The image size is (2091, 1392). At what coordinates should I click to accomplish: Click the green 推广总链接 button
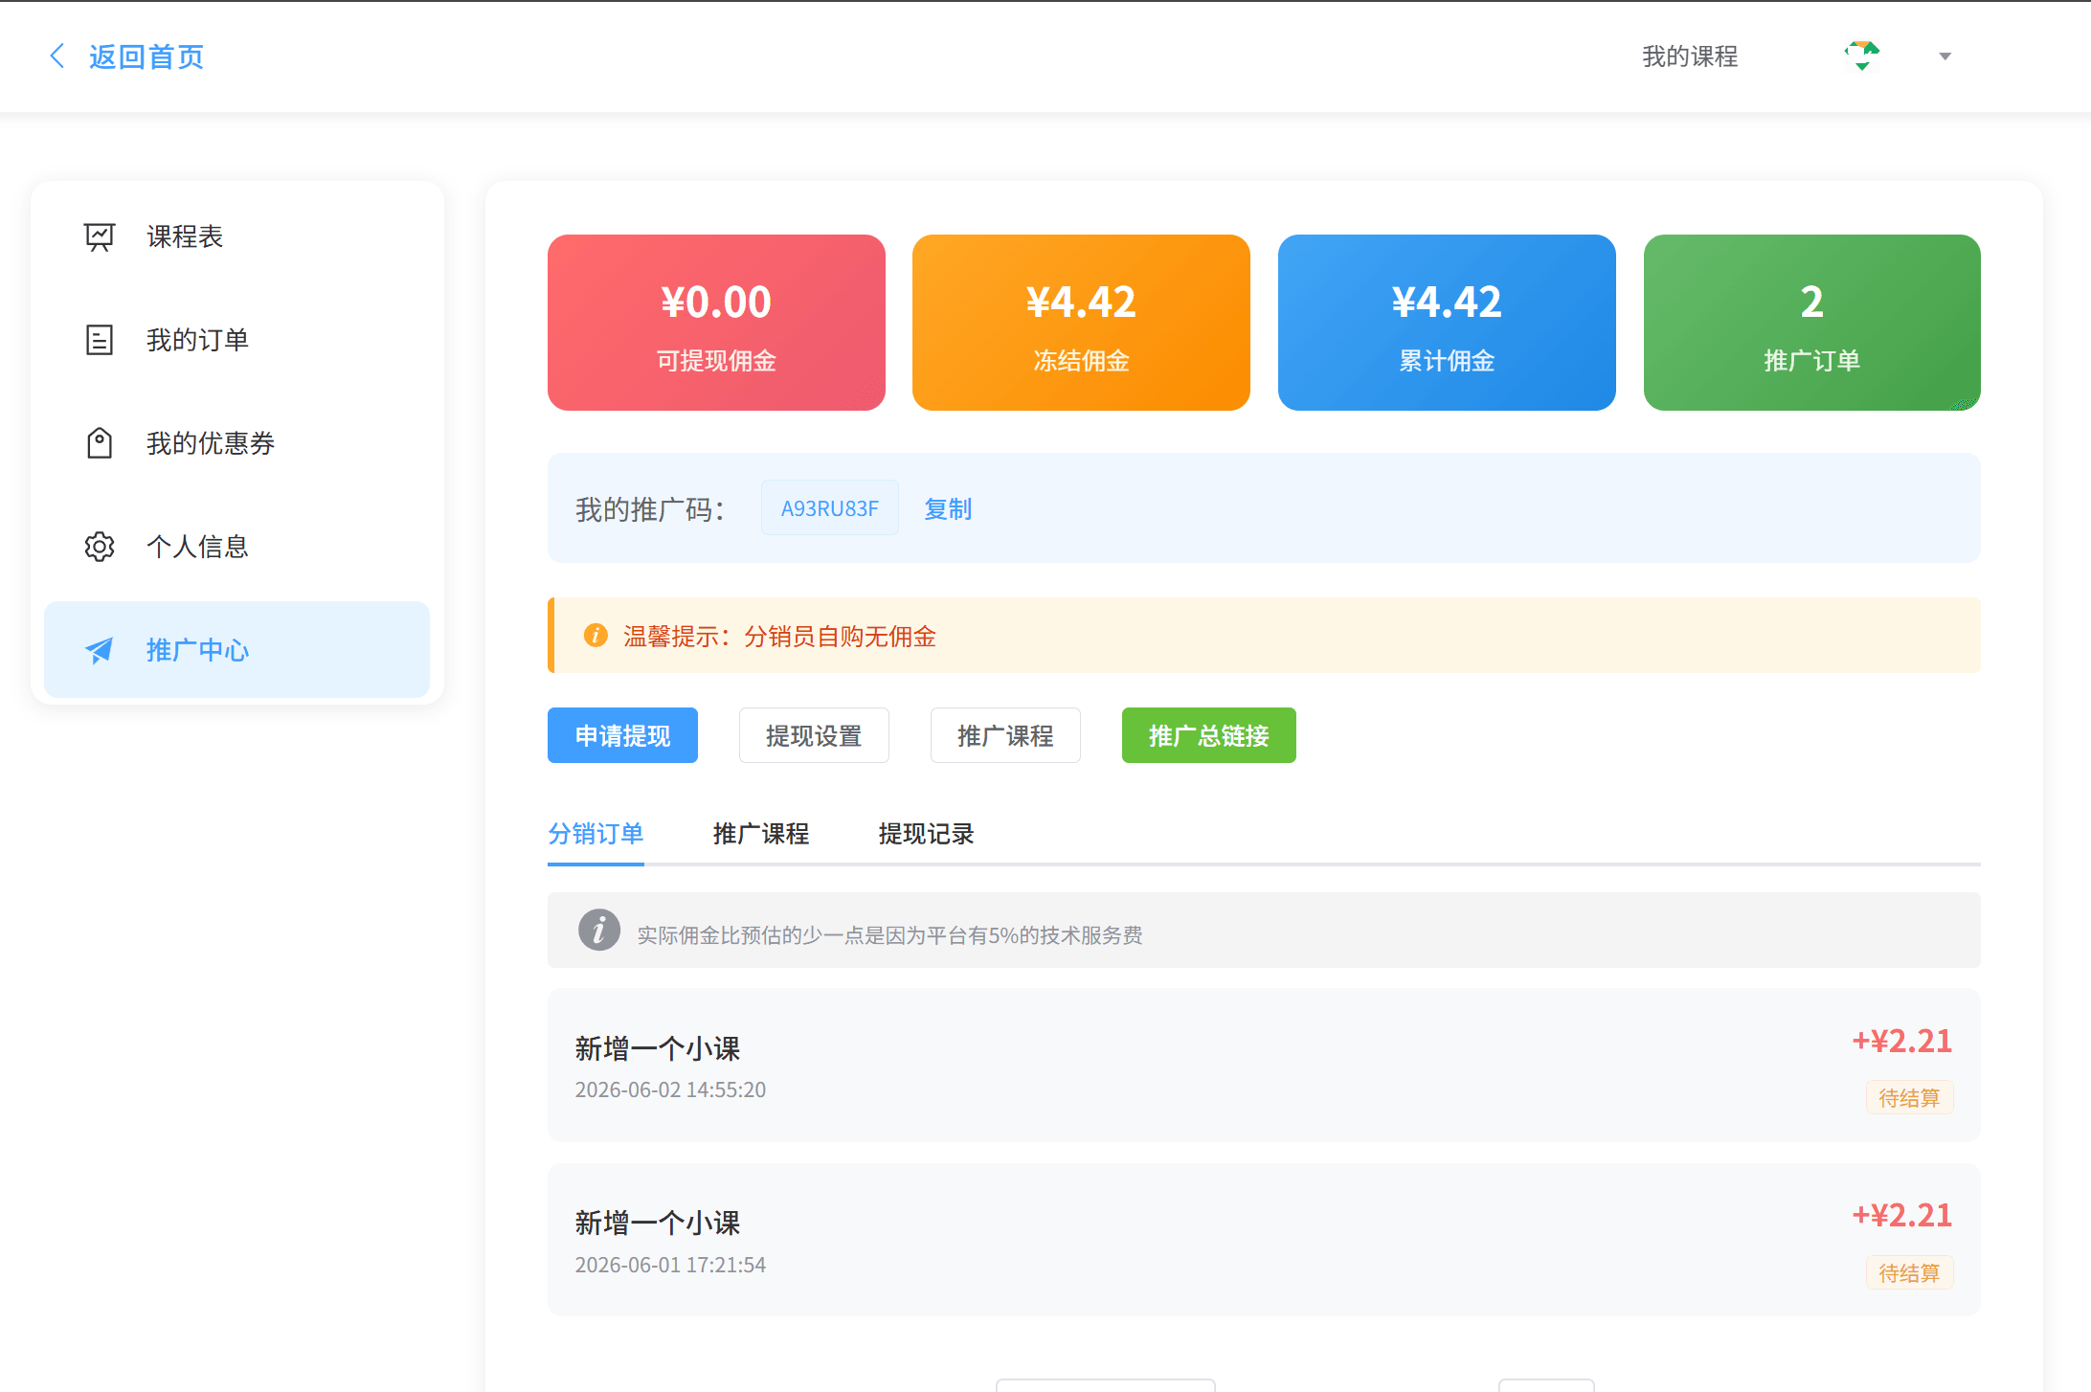1208,735
